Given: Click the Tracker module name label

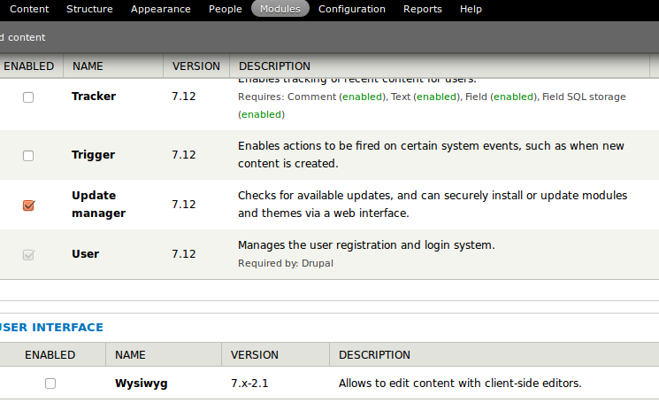Looking at the screenshot, I should (x=93, y=97).
